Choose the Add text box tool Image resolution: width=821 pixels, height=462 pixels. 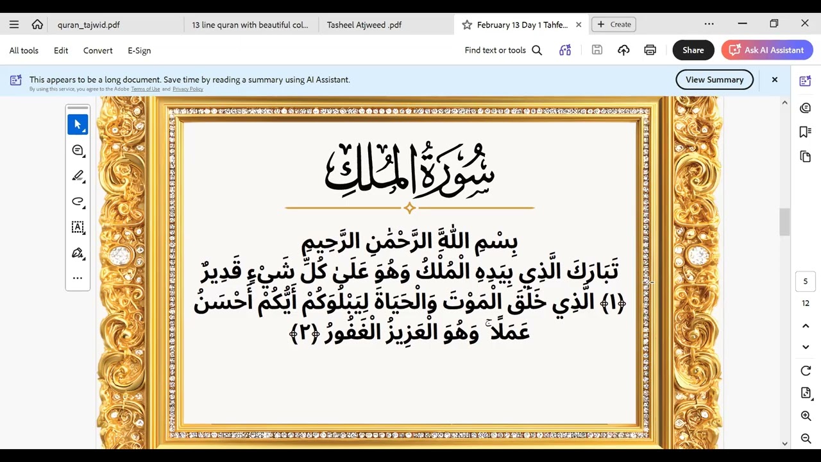pos(78,227)
